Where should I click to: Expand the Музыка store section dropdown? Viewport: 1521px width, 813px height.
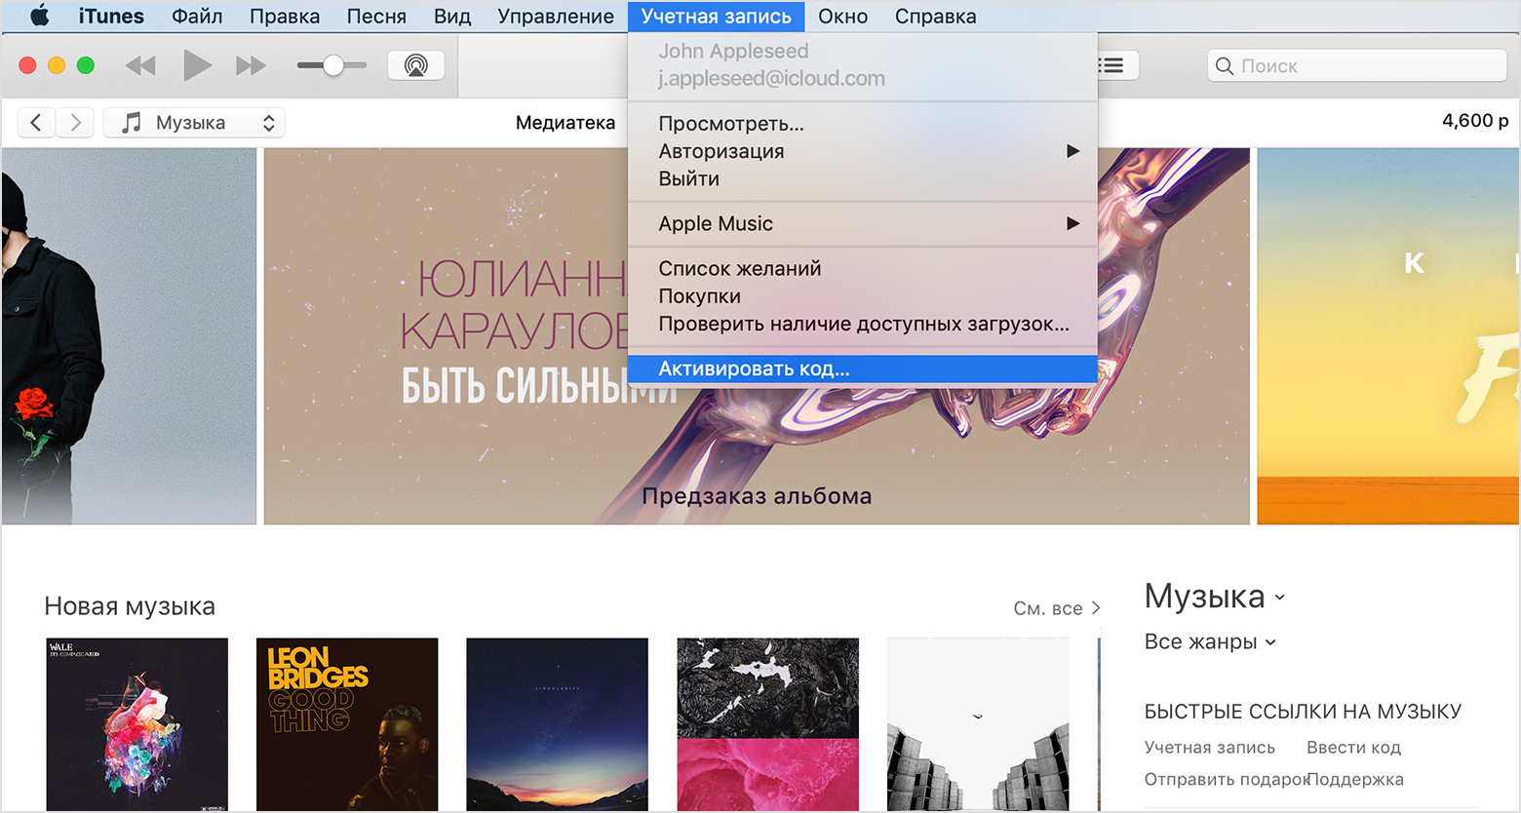[x=1215, y=597]
